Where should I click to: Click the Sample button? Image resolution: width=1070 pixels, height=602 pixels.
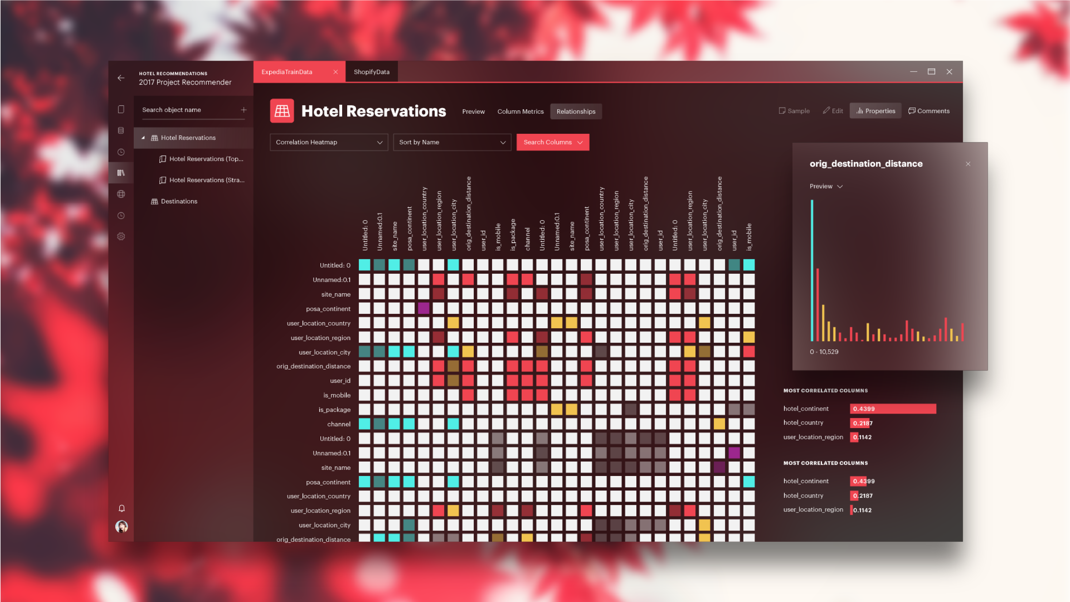point(794,111)
